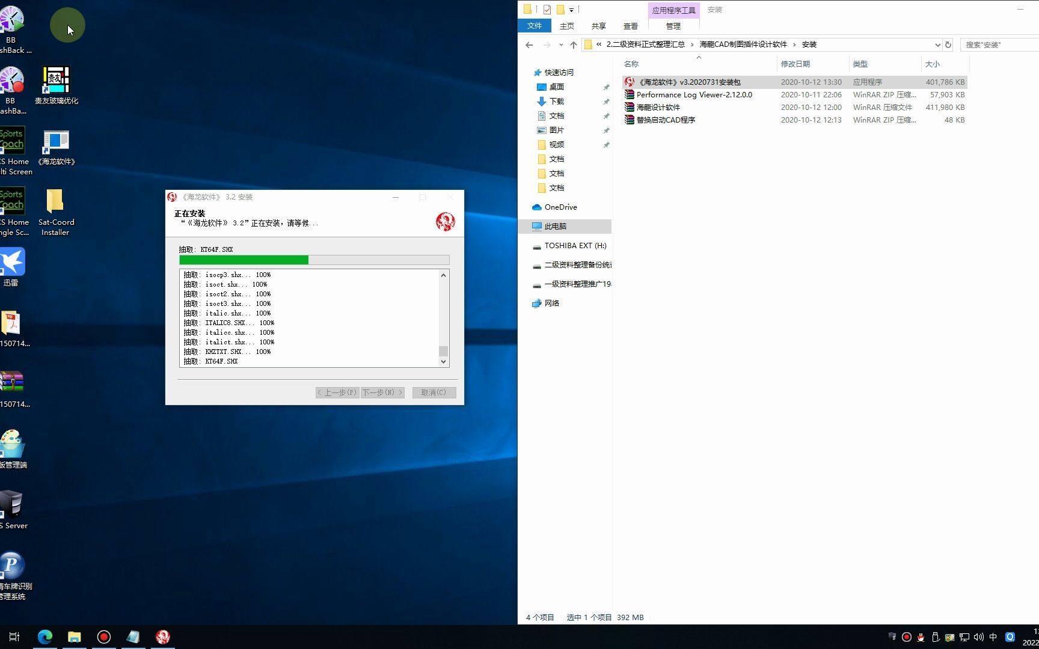This screenshot has width=1039, height=649.
Task: Click the green installation progress bar
Action: pos(314,260)
